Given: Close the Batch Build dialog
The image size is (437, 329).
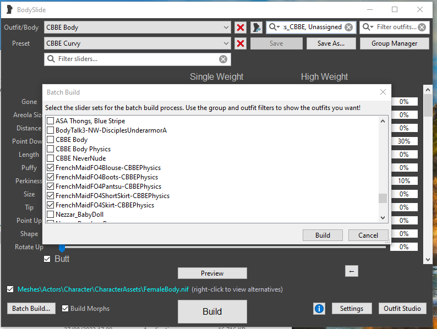Looking at the screenshot, I should [383, 92].
